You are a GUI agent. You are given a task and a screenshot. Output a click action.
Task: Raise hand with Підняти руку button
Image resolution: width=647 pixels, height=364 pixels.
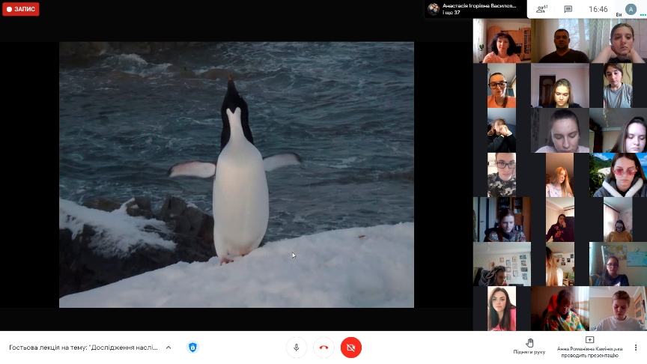[529, 345]
